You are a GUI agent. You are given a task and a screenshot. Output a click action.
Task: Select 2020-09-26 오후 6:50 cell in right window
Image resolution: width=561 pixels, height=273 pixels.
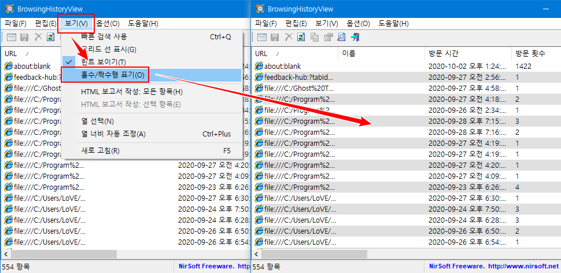467,231
